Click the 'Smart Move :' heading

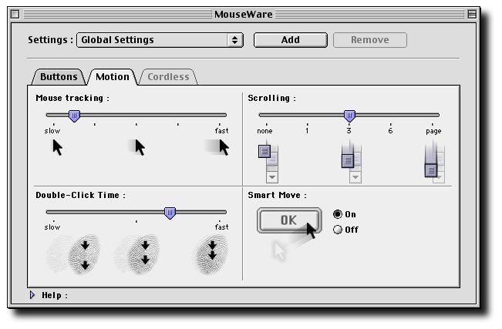(x=278, y=195)
